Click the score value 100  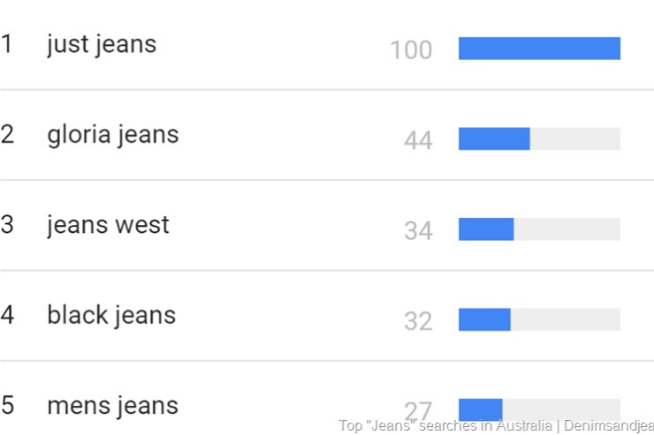click(x=411, y=50)
